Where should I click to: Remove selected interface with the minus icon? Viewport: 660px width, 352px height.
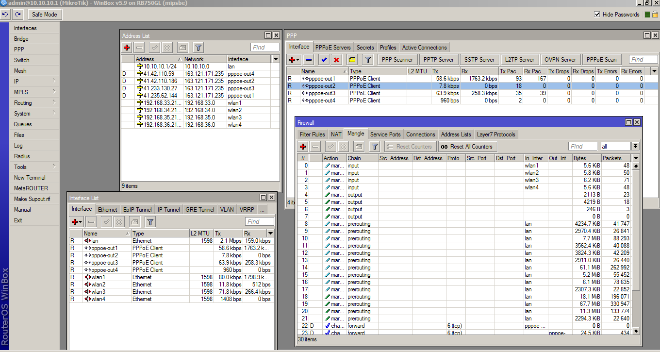point(91,221)
